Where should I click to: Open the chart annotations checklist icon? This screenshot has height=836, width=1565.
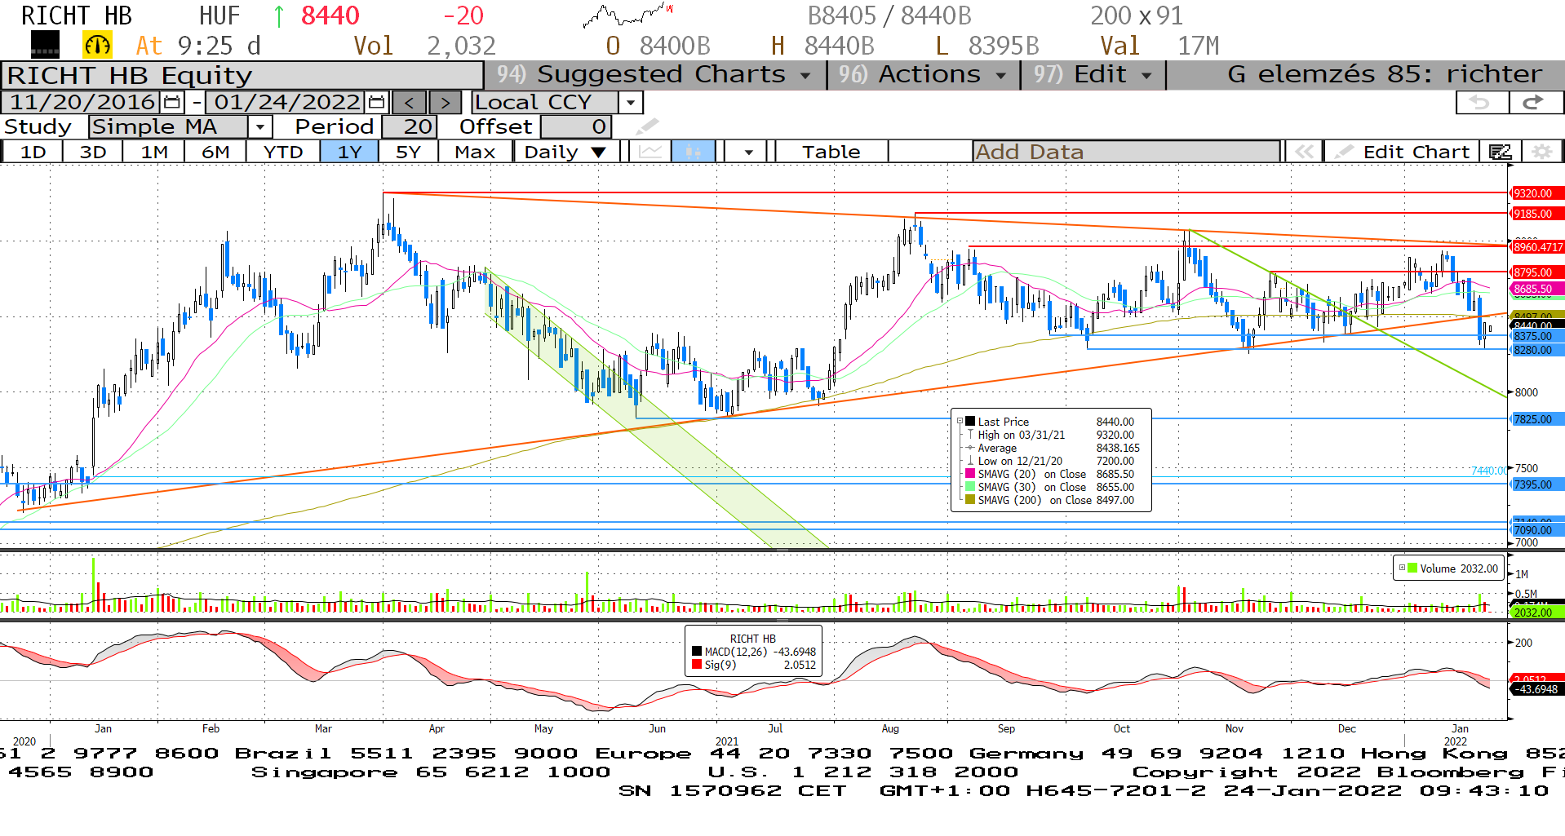[1500, 152]
